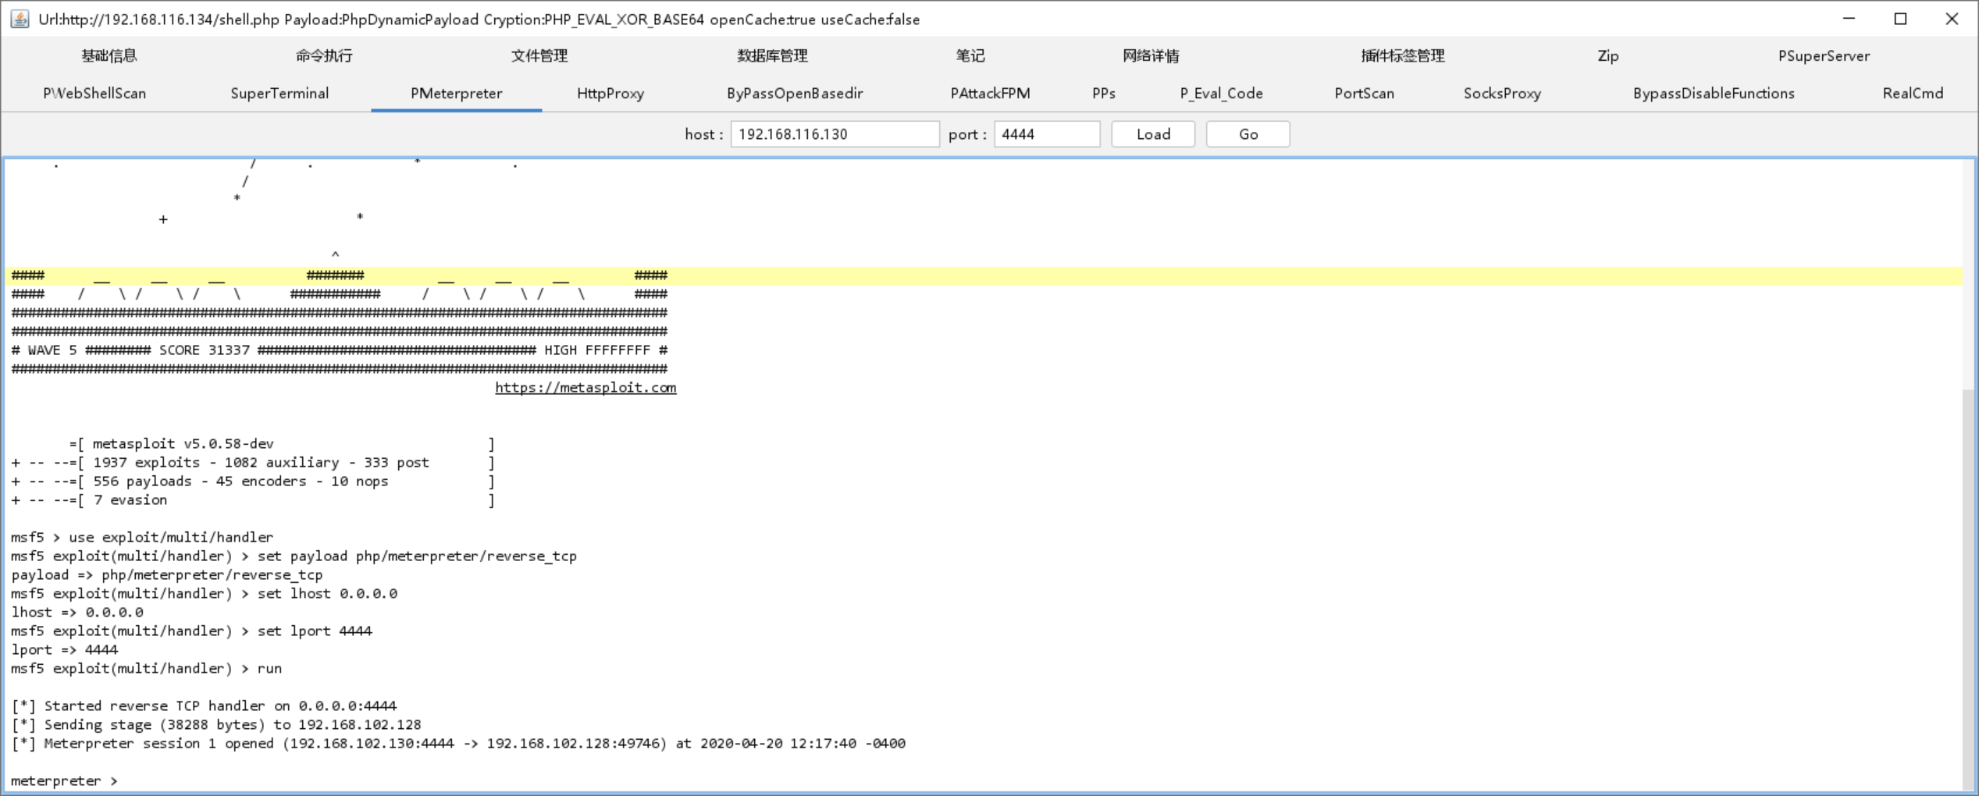Click the Load button

click(x=1153, y=134)
